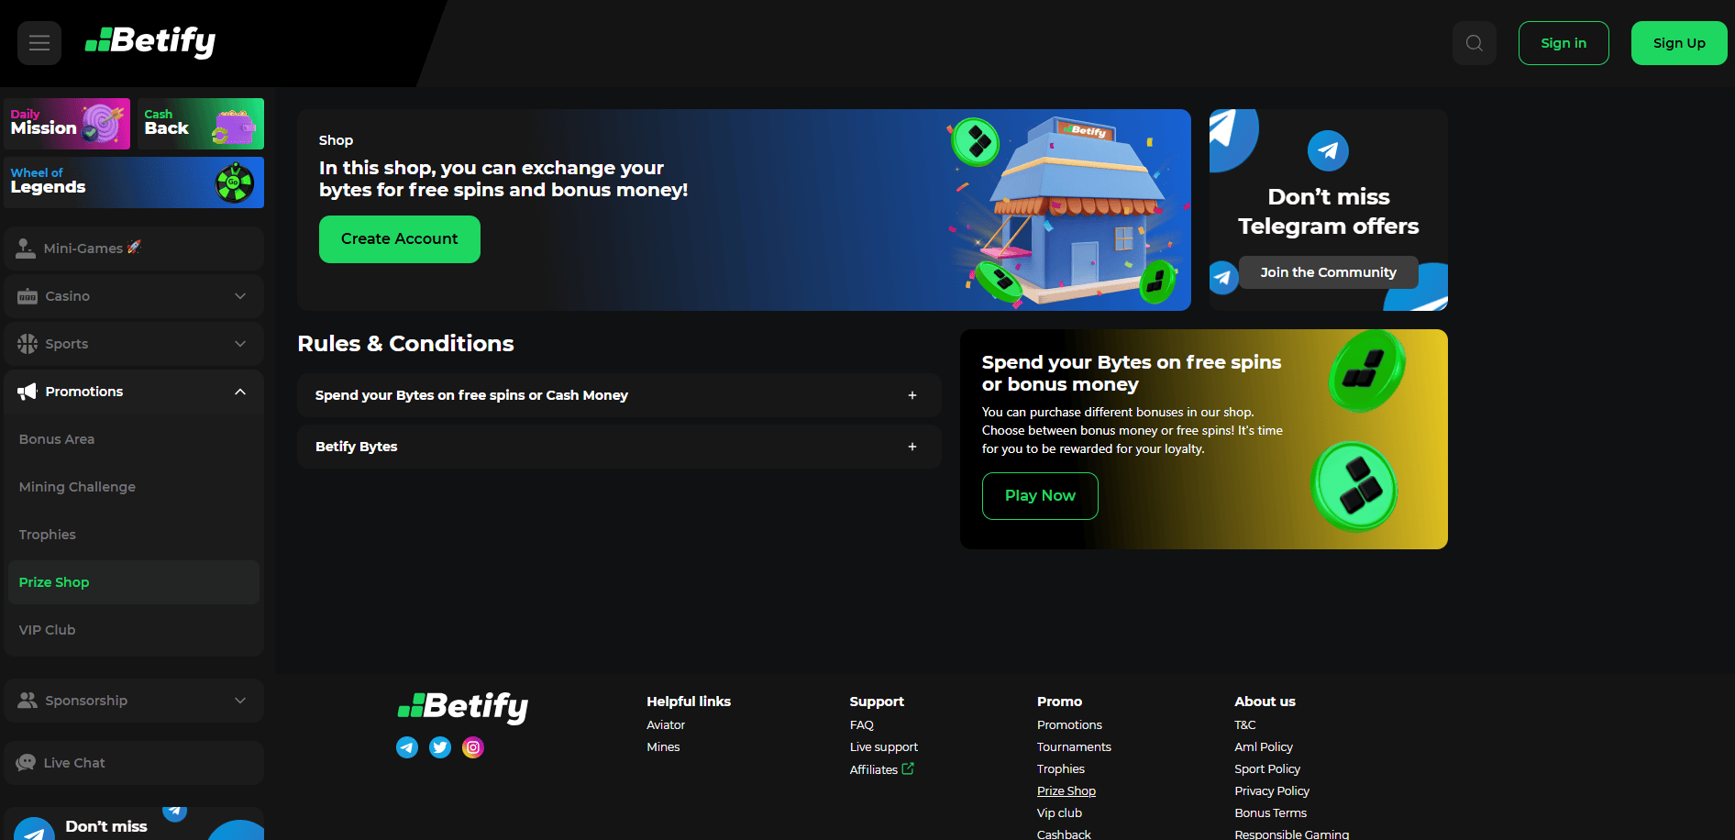Open the Cash Back promo banner
This screenshot has width=1735, height=840.
200,123
